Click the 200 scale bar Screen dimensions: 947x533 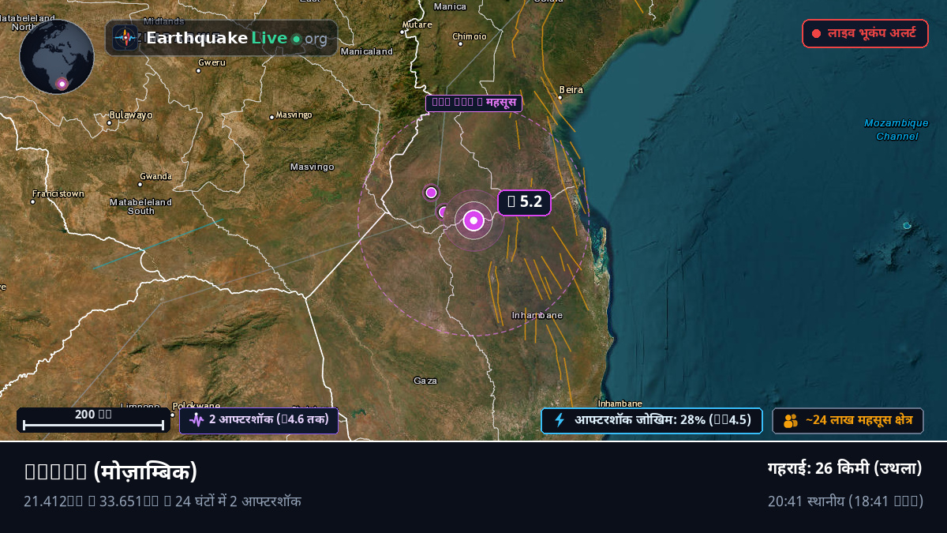pyautogui.click(x=93, y=420)
